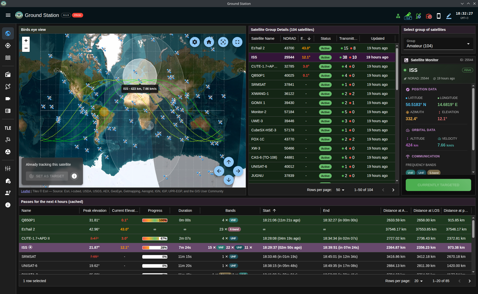Click the map settings gear icon
Screen dimensions: 478x294
coord(195,42)
